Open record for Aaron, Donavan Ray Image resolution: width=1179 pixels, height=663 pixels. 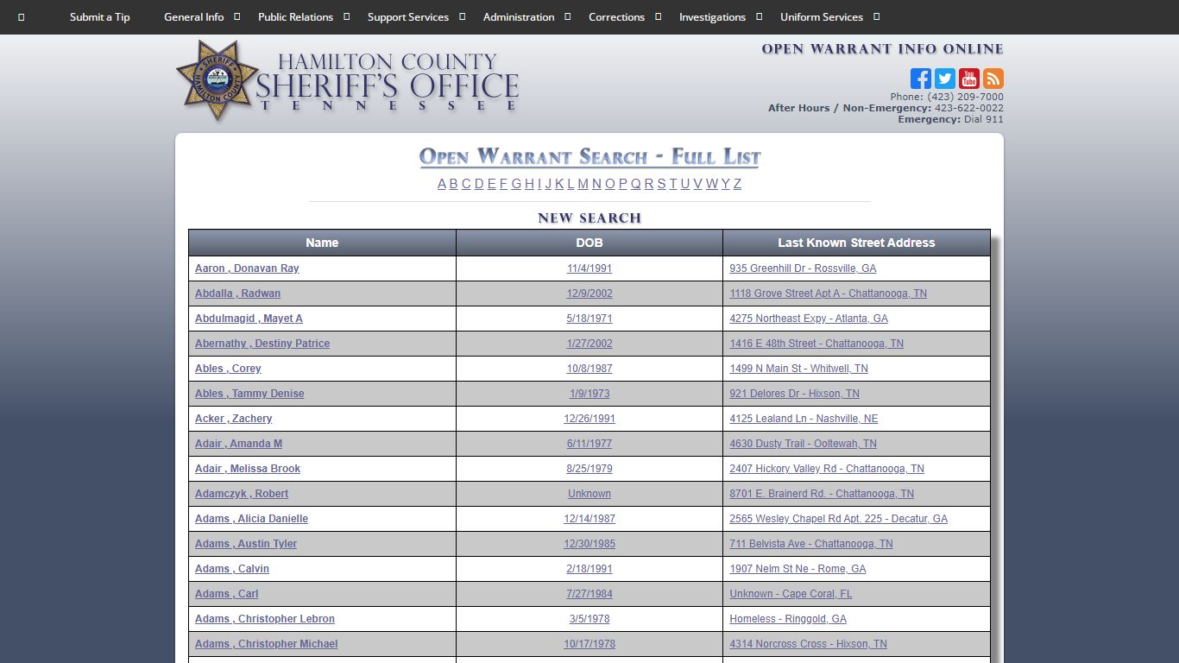pyautogui.click(x=247, y=268)
